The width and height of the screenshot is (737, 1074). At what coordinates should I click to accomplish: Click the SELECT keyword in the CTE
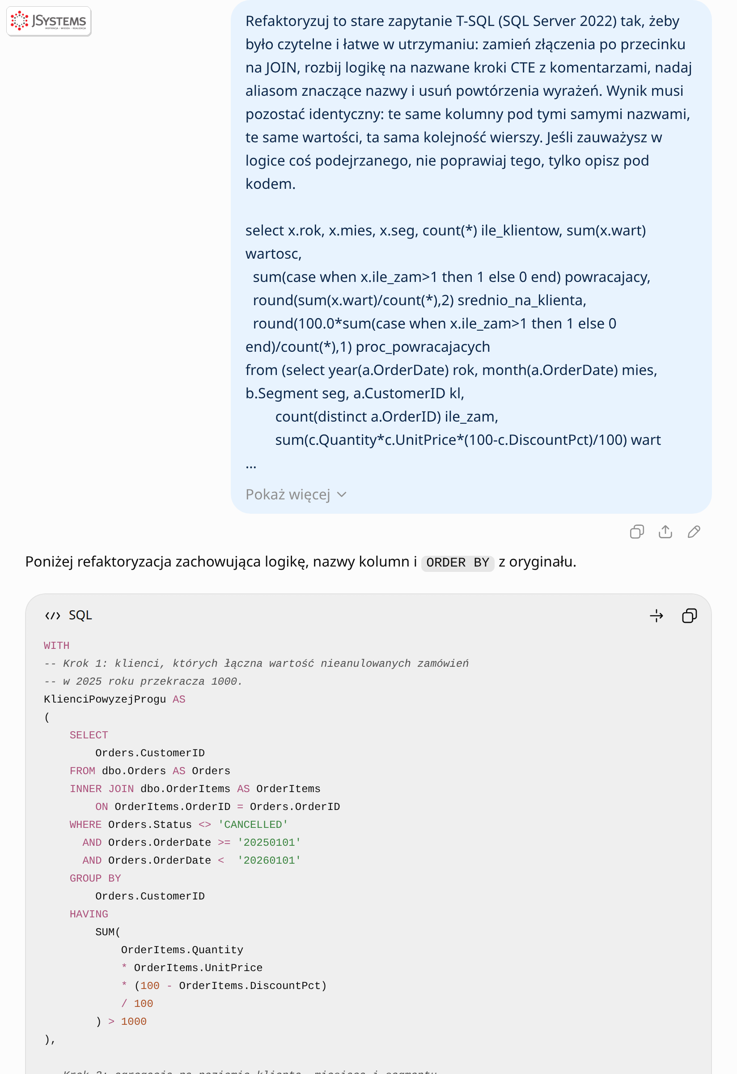(89, 735)
